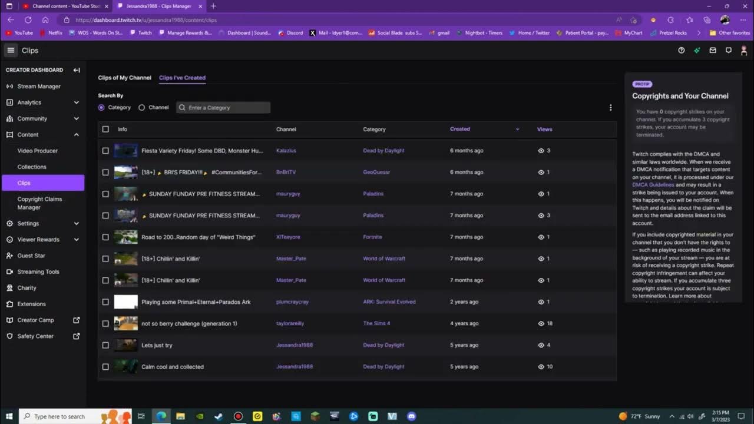Screen dimensions: 754x424
Task: Open Discord bookmark
Action: click(x=290, y=33)
